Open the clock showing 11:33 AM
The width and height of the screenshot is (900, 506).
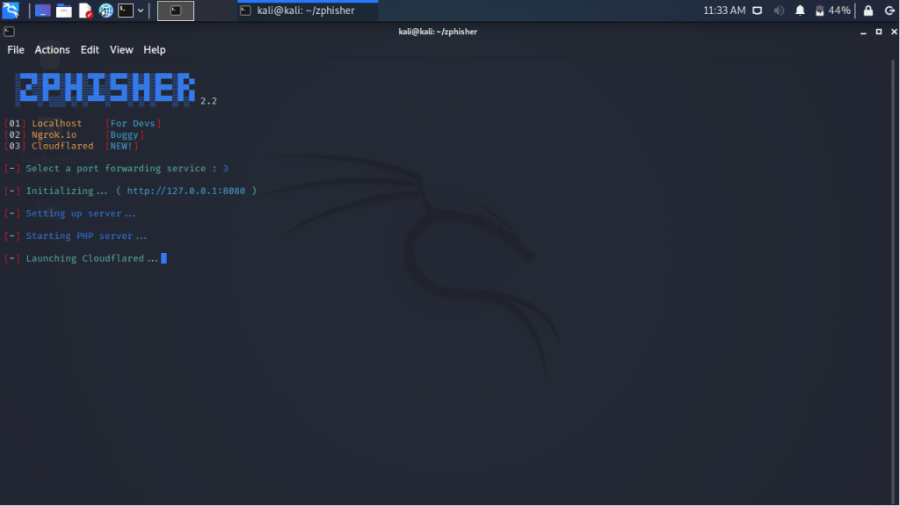724,11
